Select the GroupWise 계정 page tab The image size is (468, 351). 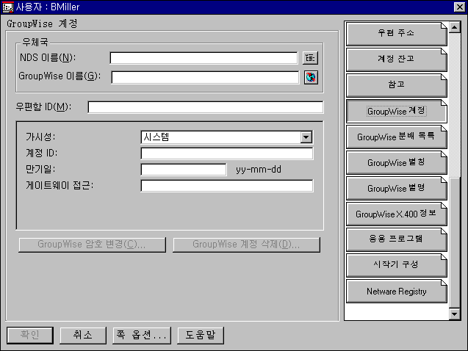coord(397,111)
